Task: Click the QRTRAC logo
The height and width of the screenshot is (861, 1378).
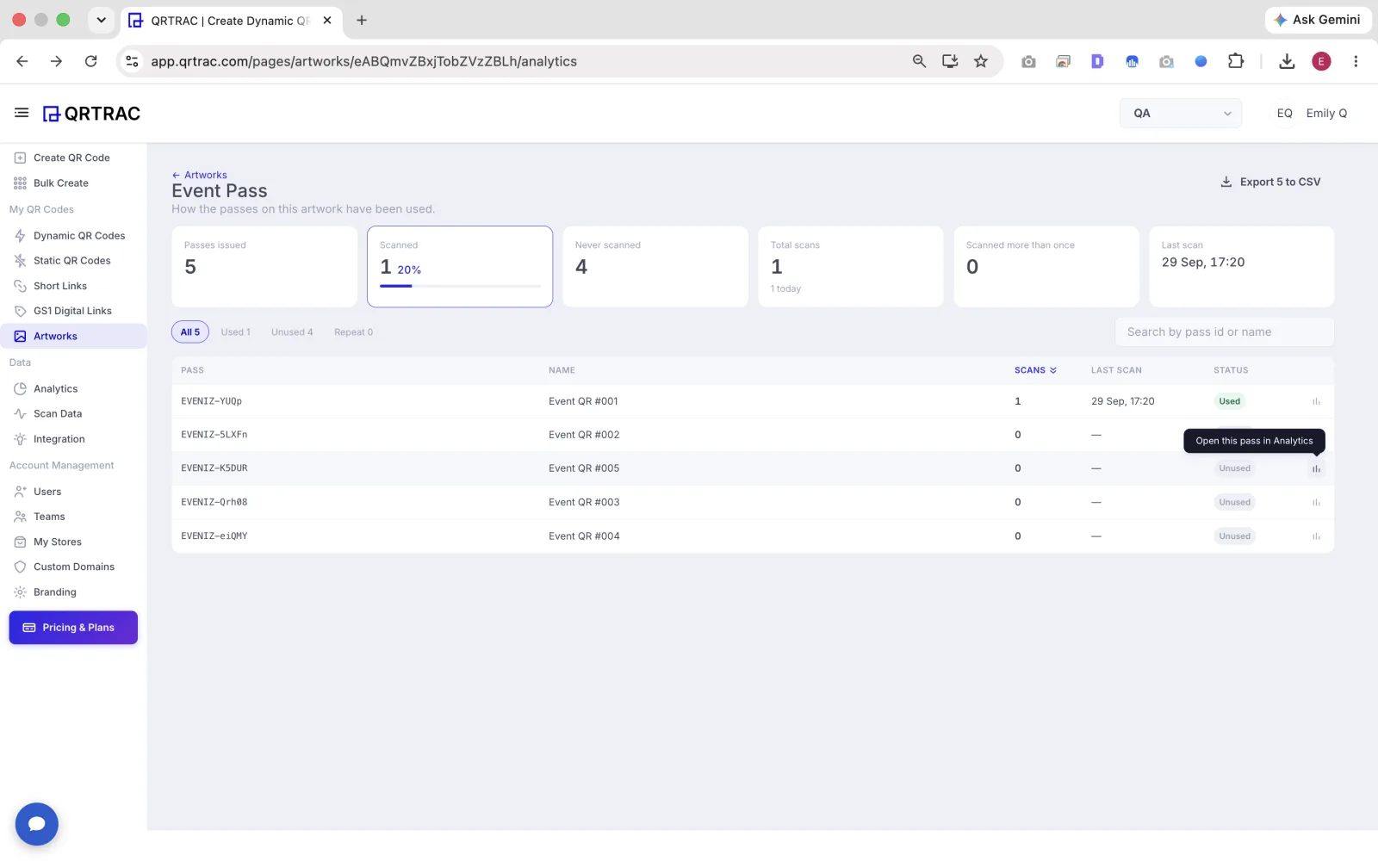Action: pos(91,114)
